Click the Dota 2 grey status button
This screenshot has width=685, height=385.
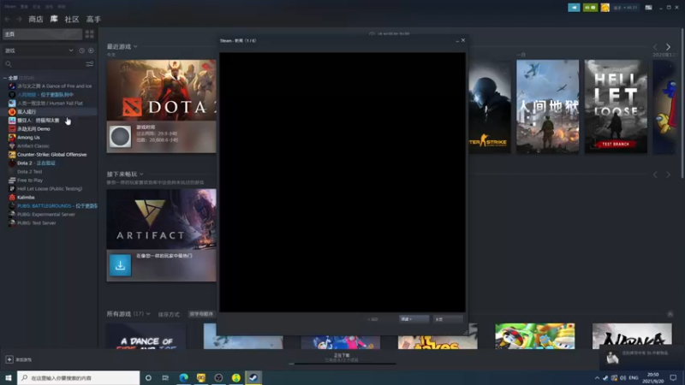pyautogui.click(x=120, y=137)
